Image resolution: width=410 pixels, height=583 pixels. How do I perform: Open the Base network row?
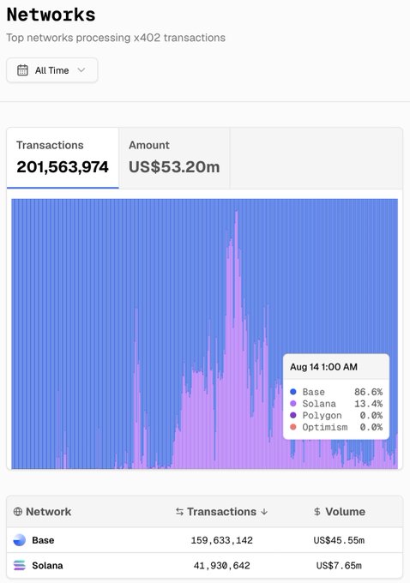click(x=205, y=540)
